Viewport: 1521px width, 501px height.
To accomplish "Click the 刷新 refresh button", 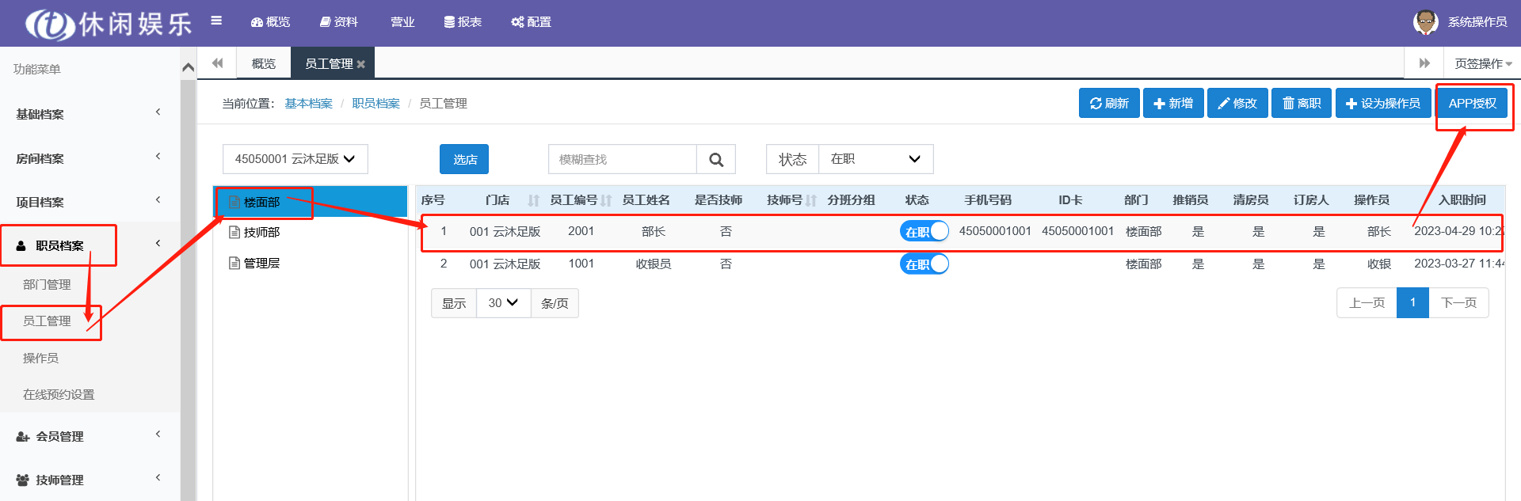I will point(1108,103).
